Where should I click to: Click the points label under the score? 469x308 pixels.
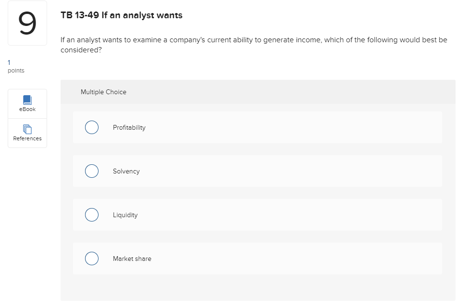pos(16,71)
